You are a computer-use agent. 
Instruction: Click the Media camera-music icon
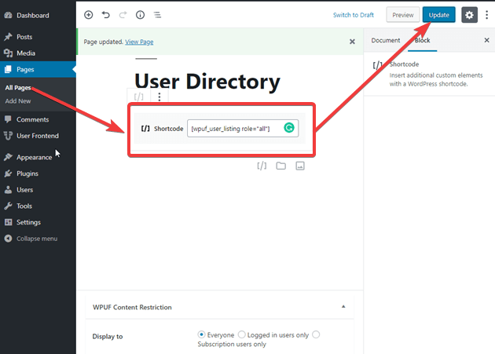8,53
